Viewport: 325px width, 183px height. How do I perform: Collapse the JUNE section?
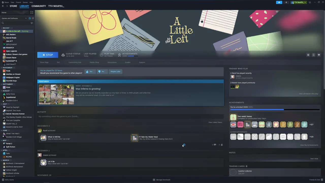pos(5,130)
